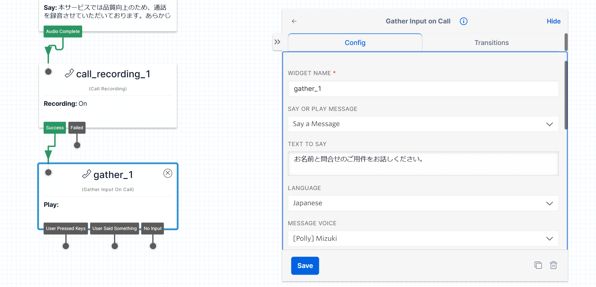This screenshot has height=287, width=596.
Task: Open the Say or Play Message dropdown
Action: (x=423, y=124)
